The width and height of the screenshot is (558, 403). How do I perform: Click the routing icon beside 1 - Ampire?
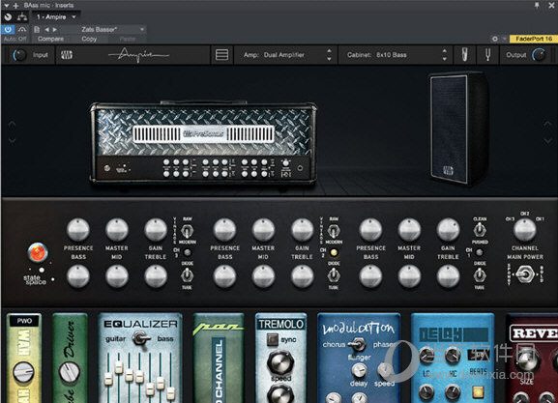pyautogui.click(x=22, y=16)
